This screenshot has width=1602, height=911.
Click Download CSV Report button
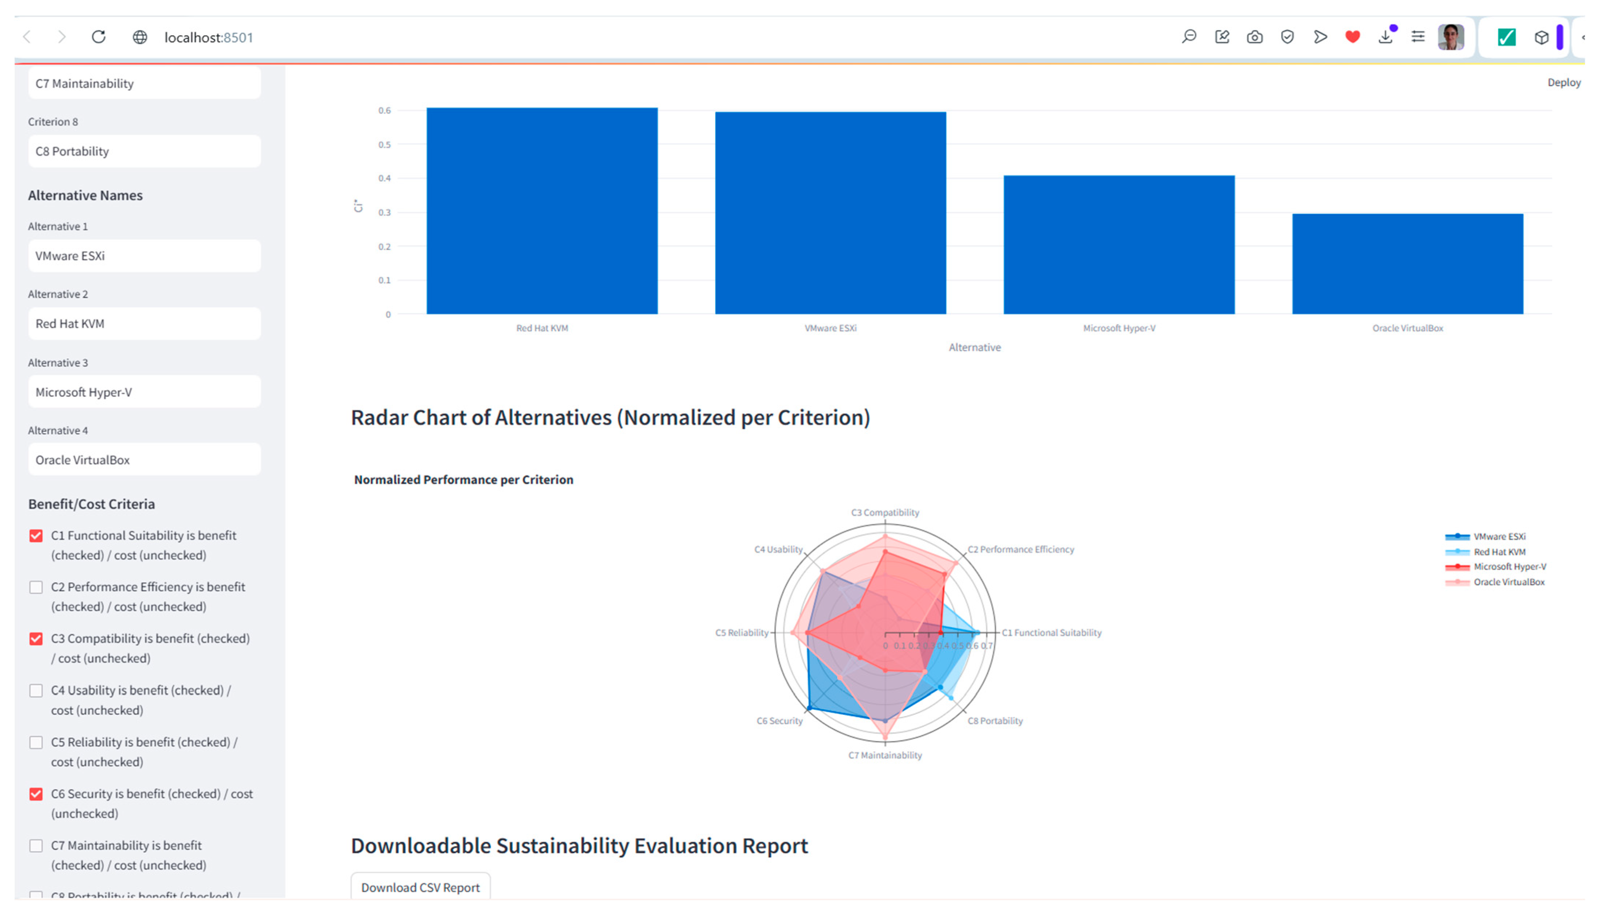(x=421, y=887)
